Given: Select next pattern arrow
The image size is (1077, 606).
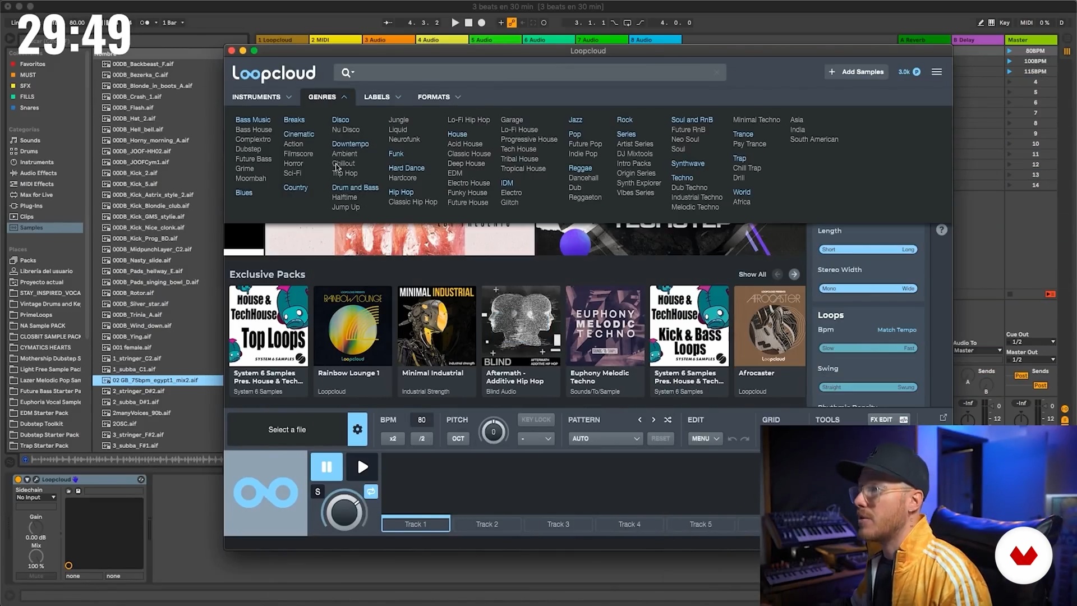Looking at the screenshot, I should coord(653,420).
